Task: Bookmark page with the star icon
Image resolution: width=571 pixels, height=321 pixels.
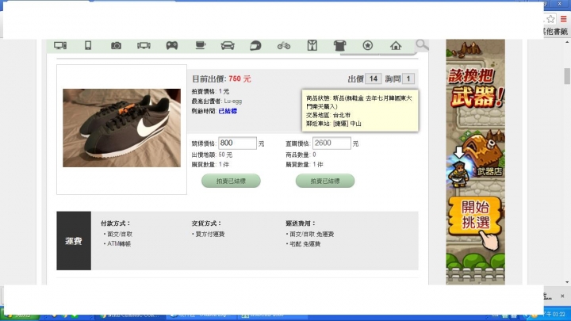Action: [550, 19]
